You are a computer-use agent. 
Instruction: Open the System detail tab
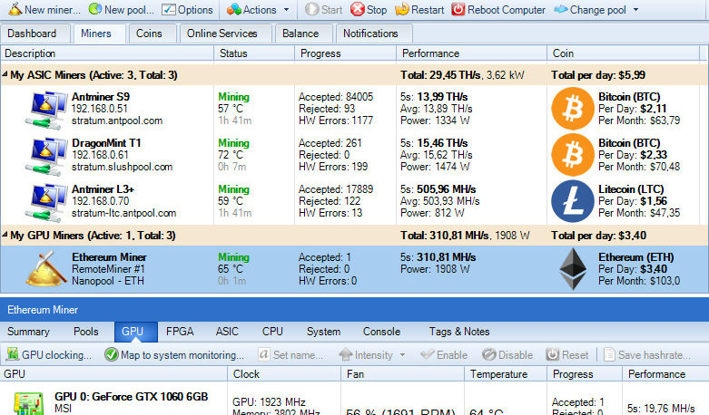pyautogui.click(x=323, y=332)
